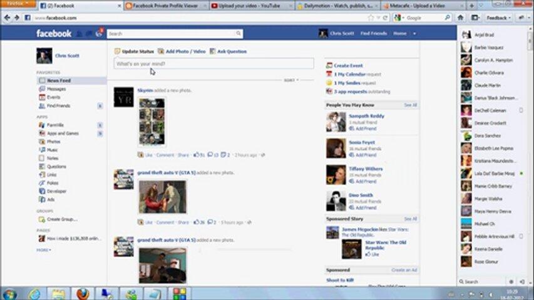Image resolution: width=534 pixels, height=300 pixels.
Task: Open browser Home button icon
Action: click(x=460, y=17)
